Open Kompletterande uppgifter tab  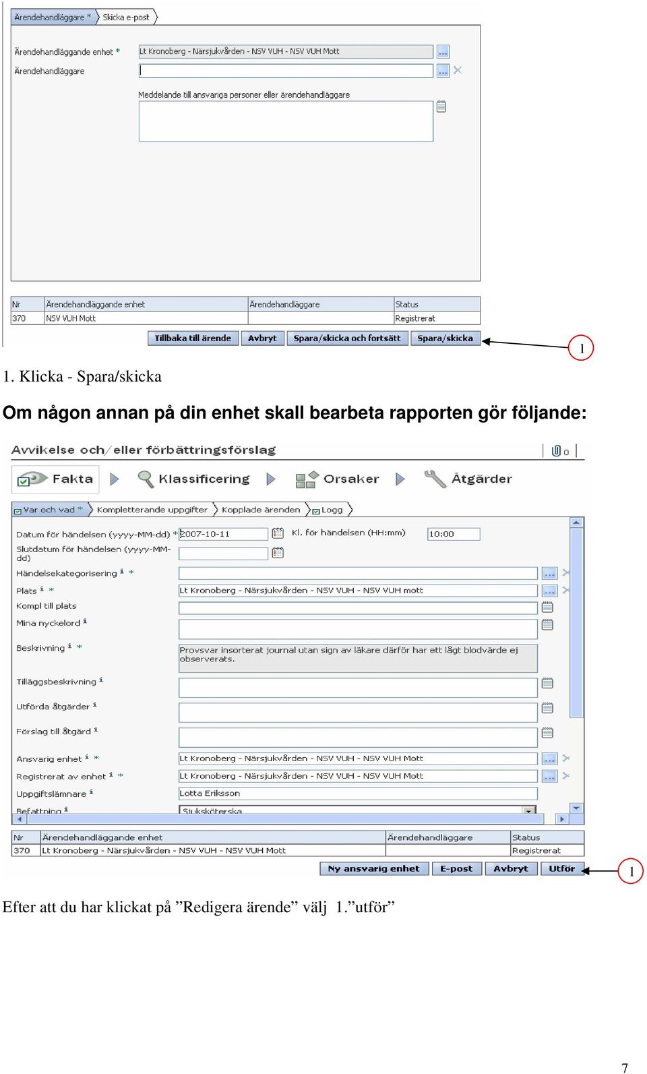point(152,510)
